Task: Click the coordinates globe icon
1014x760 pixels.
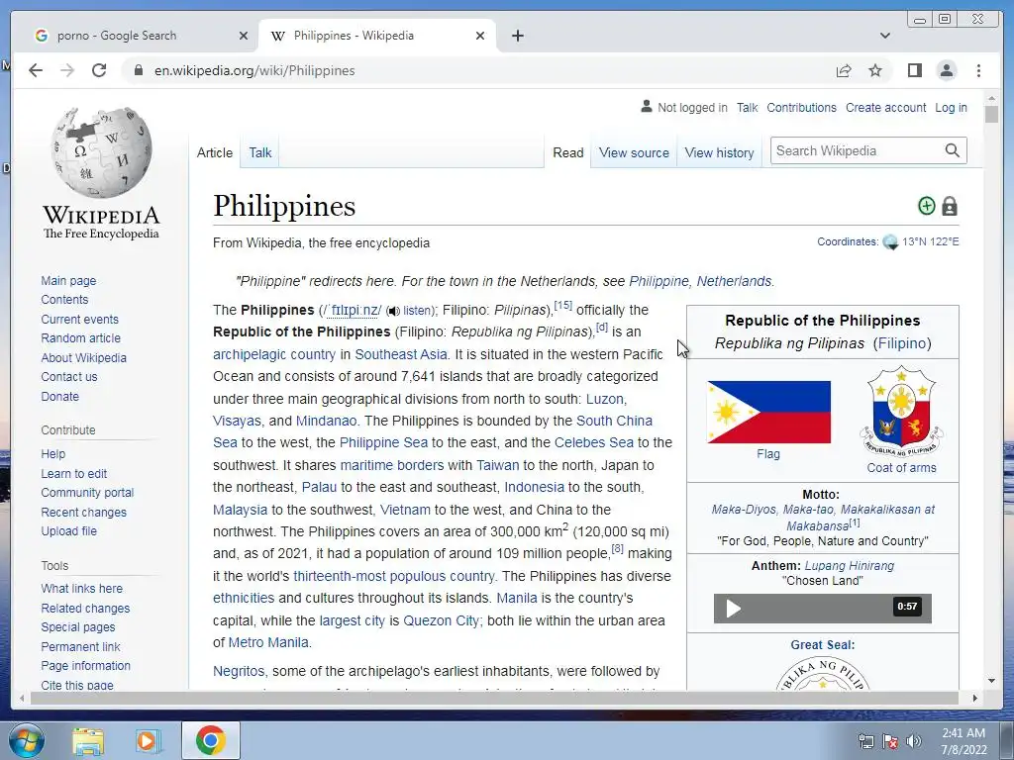Action: pos(890,242)
